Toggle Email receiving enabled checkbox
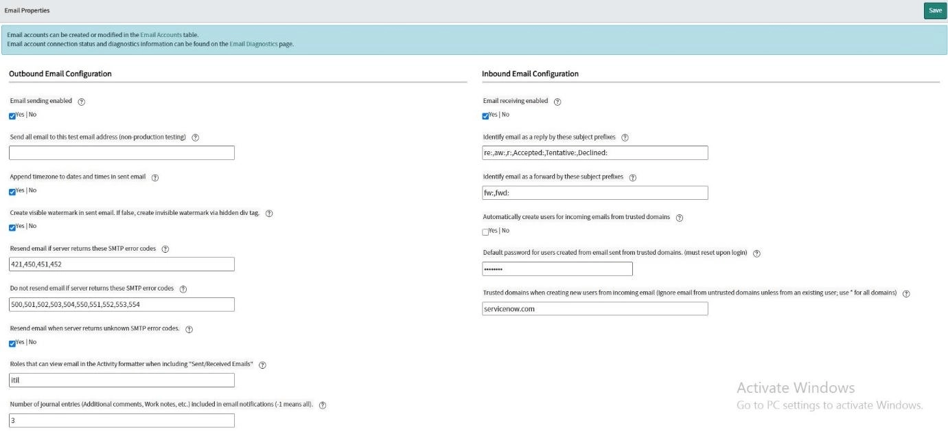 coord(485,116)
